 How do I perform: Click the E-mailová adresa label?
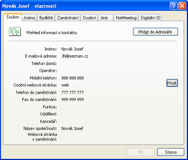(41, 56)
